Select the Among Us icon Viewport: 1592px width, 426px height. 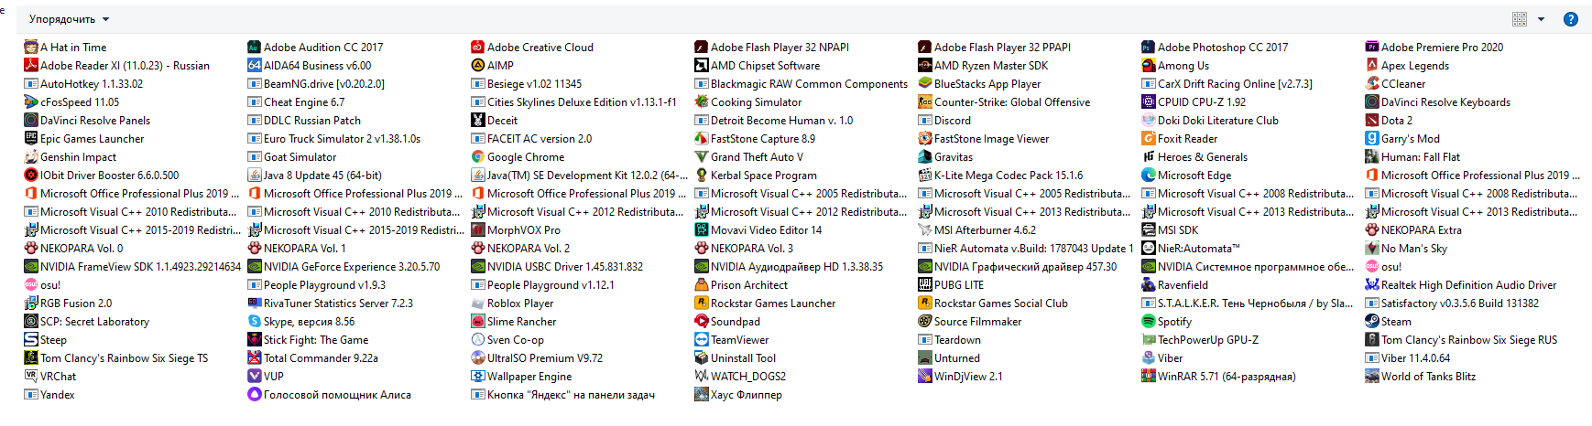coord(1149,65)
